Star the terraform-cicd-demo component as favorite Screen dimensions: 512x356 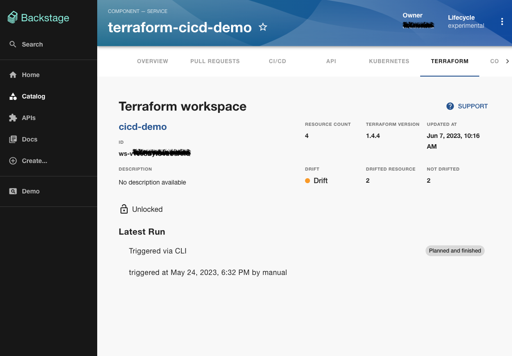(263, 27)
